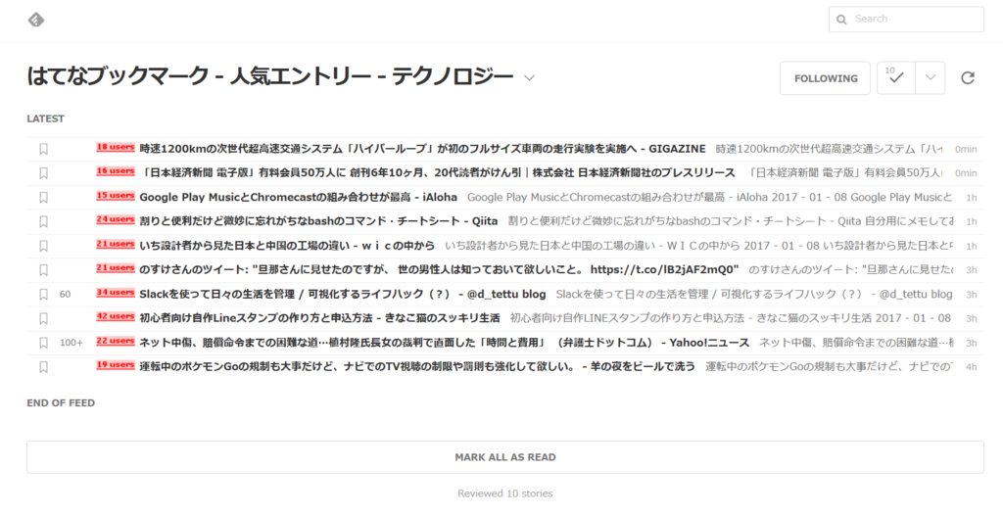Click the feed heading はてなブックマーク
Image resolution: width=1003 pixels, height=515 pixels.
(x=270, y=77)
